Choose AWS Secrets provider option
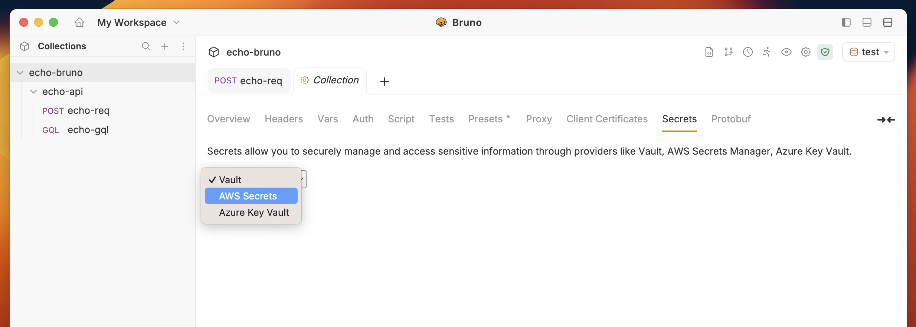 pos(251,196)
